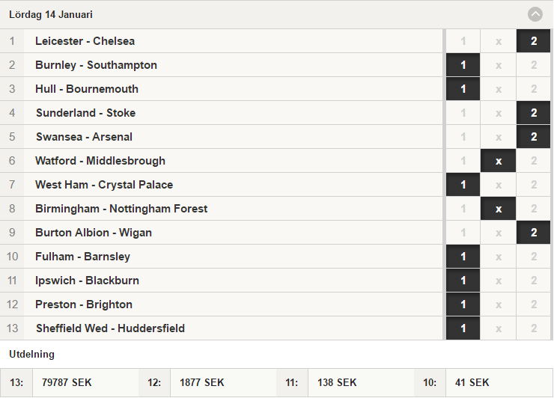Click the Leicester - Chelsea match row
554x398 pixels.
pyautogui.click(x=221, y=41)
